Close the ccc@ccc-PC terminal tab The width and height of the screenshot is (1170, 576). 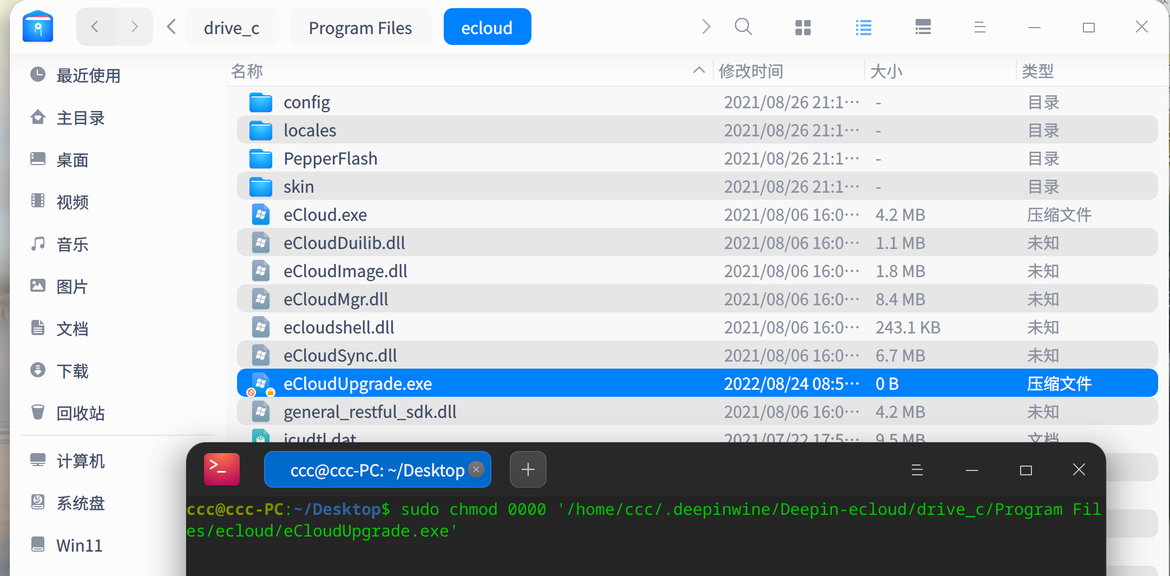[476, 469]
